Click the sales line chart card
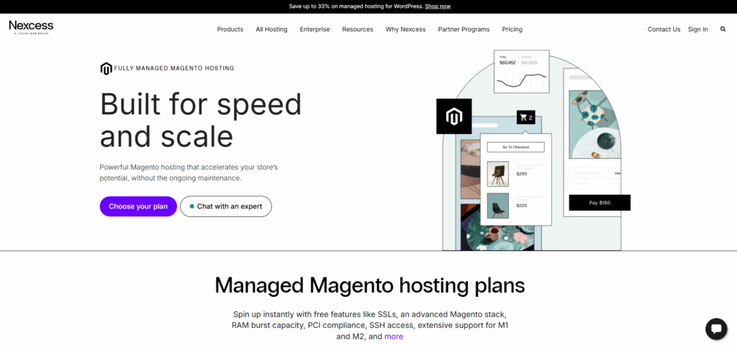The image size is (737, 350). click(x=522, y=71)
